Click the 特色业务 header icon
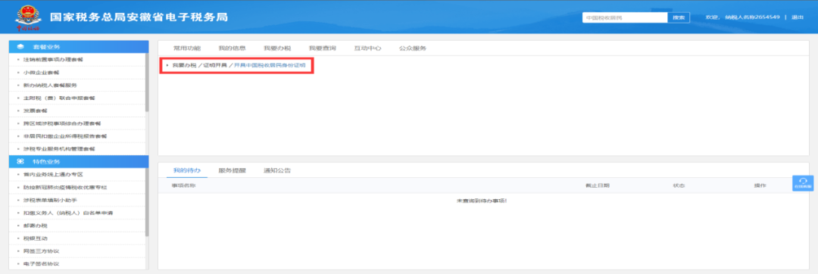Screen dimensions: 818x274 (20, 161)
